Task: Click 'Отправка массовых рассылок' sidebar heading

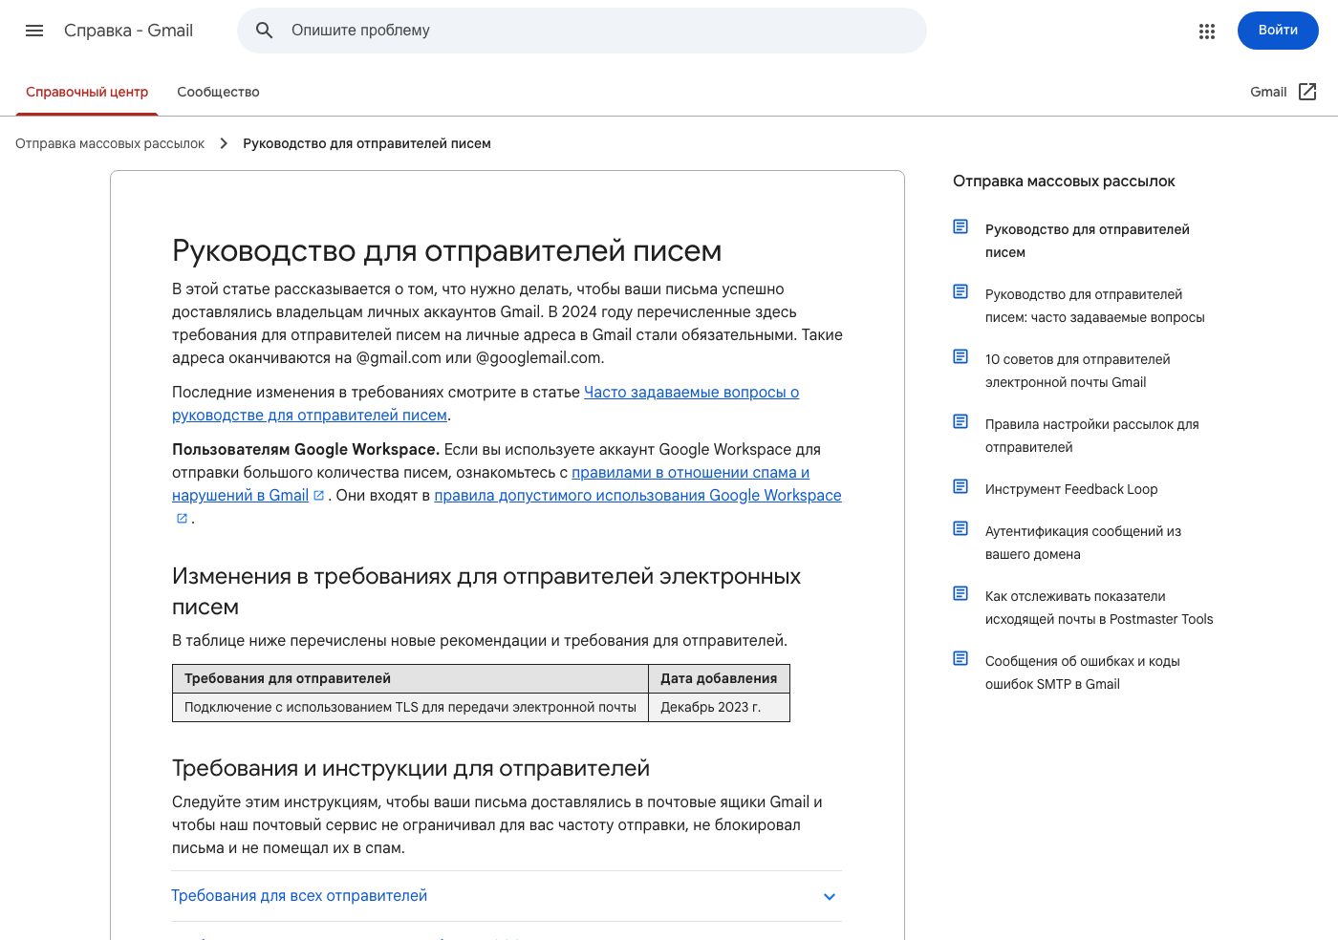Action: coord(1064,182)
